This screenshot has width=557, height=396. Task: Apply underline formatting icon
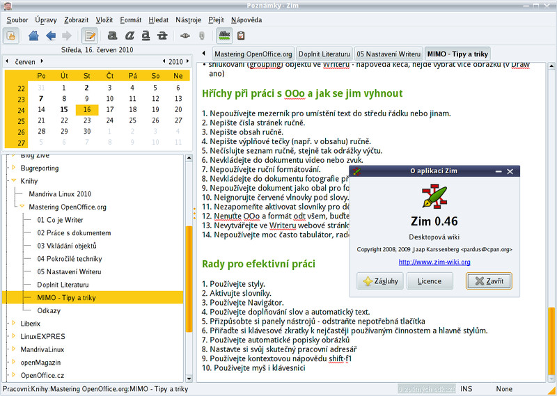point(146,35)
